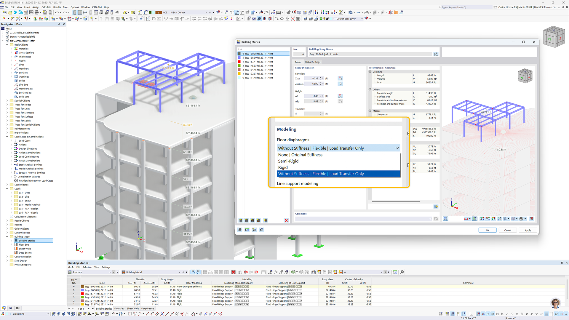Switch to the Global Settings tab
The width and height of the screenshot is (569, 320).
(x=312, y=62)
